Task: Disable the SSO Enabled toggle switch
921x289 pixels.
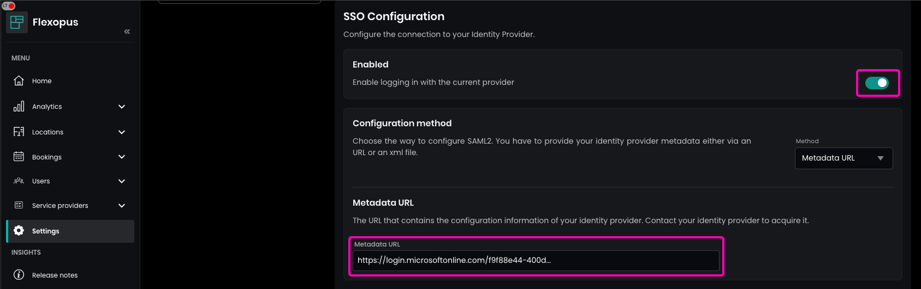Action: pyautogui.click(x=877, y=83)
